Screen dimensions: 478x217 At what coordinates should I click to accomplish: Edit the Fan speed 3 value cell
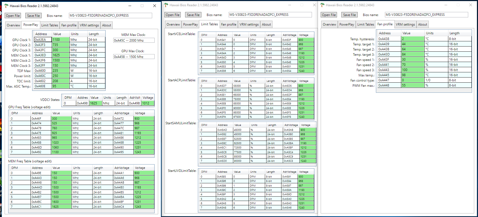[x=413, y=70]
